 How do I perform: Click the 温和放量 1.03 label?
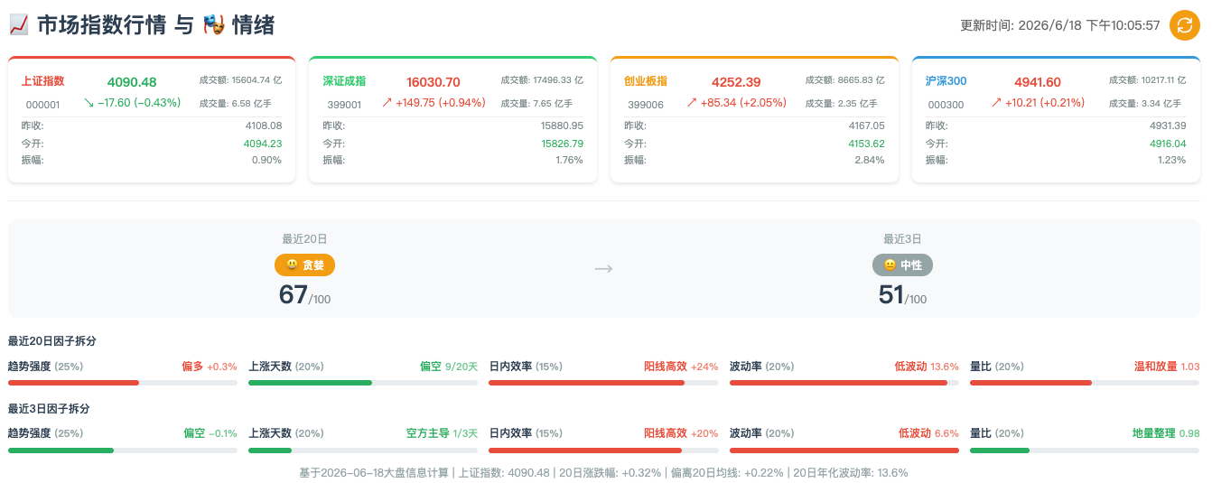click(x=1167, y=367)
